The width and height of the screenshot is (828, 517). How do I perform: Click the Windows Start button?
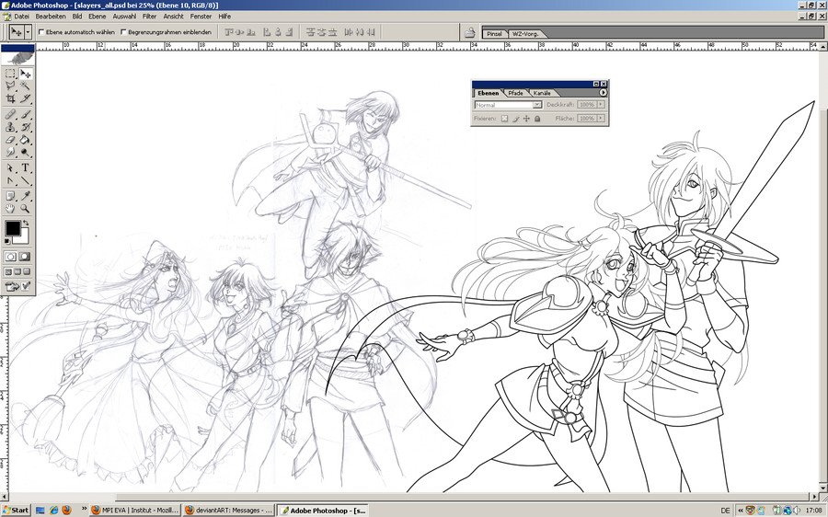[16, 511]
